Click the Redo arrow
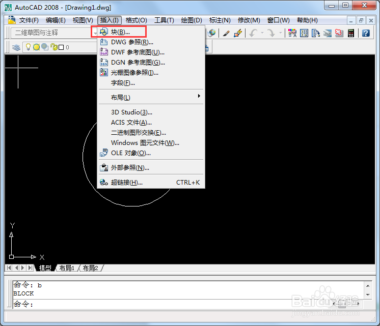 point(271,33)
